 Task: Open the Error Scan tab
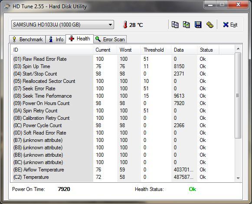click(110, 39)
